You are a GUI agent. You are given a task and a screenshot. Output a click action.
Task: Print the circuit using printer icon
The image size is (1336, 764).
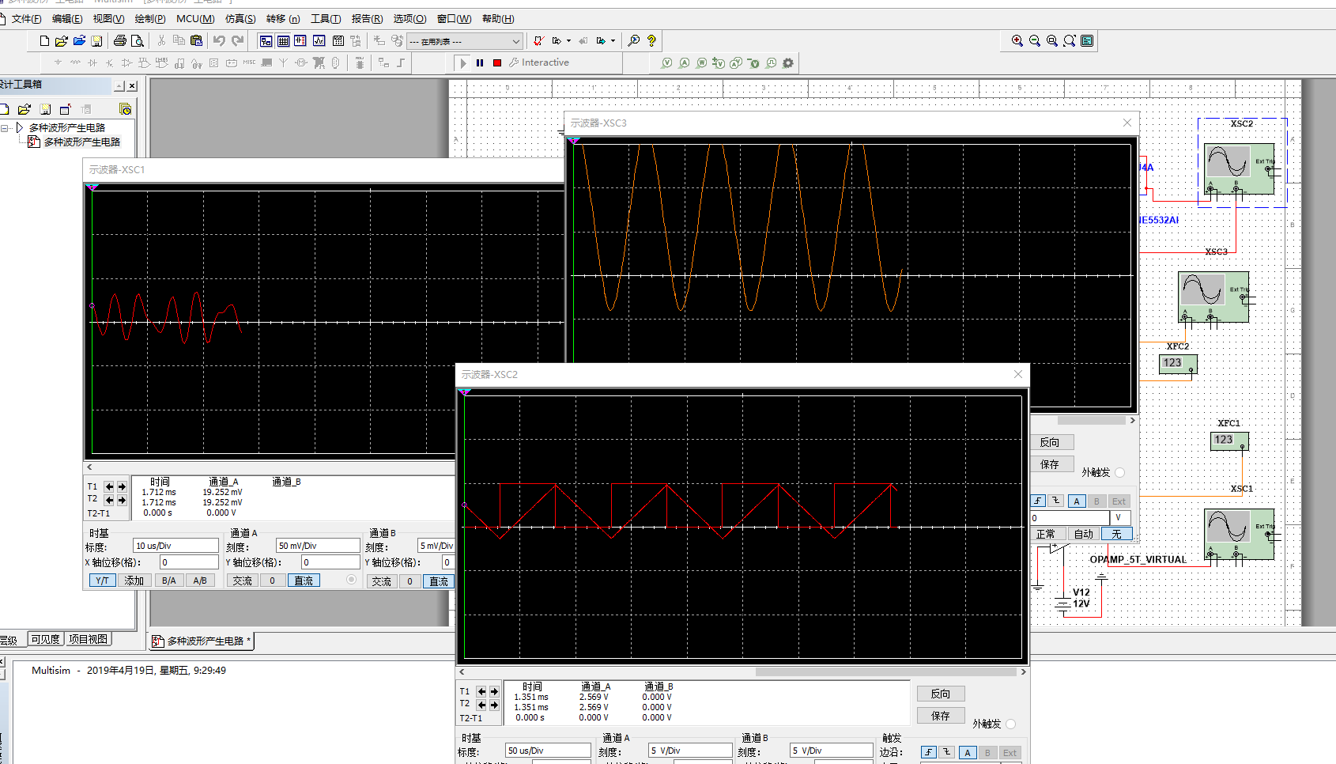(119, 41)
